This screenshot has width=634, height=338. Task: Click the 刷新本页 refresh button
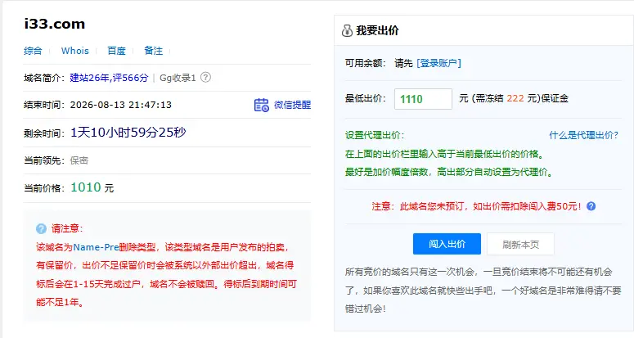coord(520,244)
